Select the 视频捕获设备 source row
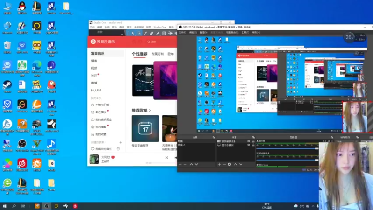This screenshot has height=210, width=373. [235, 141]
